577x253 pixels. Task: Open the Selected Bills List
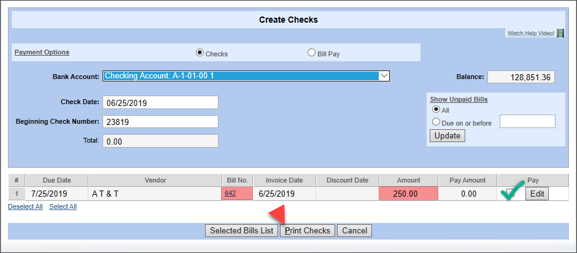point(241,230)
